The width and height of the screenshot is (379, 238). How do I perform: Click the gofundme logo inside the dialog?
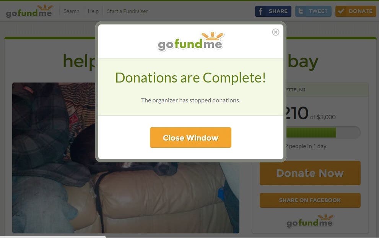[x=190, y=41]
